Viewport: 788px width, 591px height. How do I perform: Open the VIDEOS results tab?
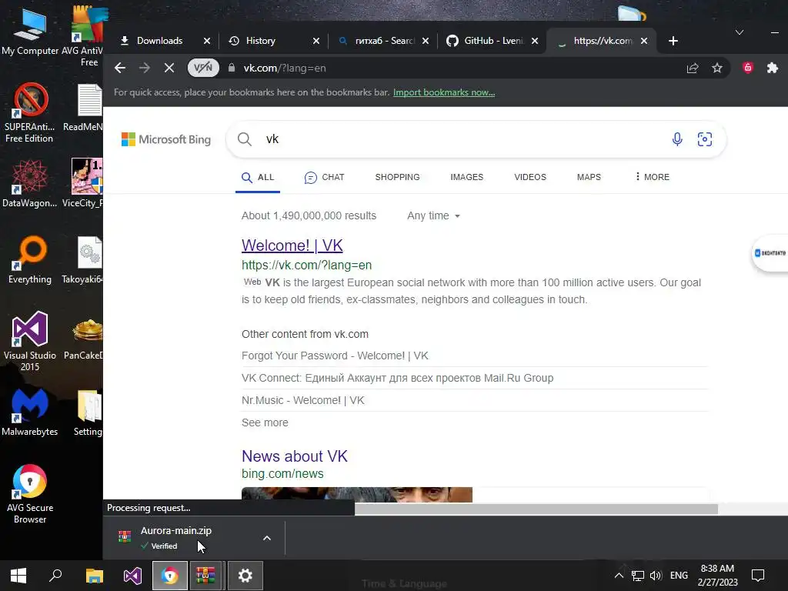(x=530, y=177)
